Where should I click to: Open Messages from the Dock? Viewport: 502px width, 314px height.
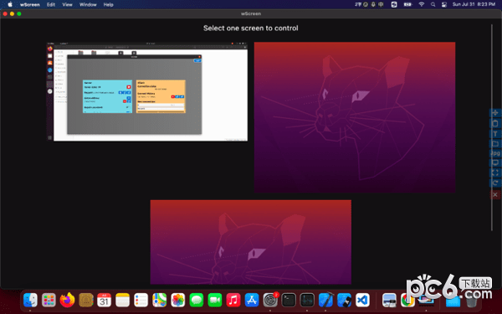coord(197,301)
